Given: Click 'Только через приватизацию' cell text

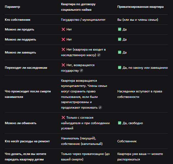Looking at the screenshot, I should coord(86,157).
